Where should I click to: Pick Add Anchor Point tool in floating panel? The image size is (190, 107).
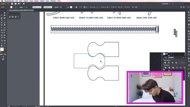[x=12, y=17]
